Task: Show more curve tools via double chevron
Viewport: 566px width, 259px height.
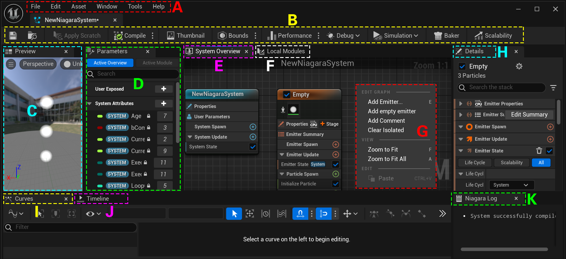Action: [442, 214]
